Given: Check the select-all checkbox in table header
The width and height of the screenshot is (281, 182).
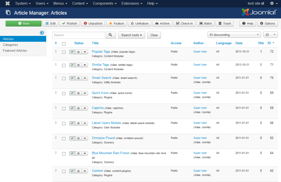Looking at the screenshot, I should [x=64, y=43].
